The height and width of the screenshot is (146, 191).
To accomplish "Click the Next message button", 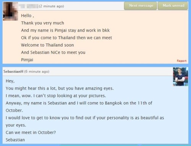I will click(141, 6).
